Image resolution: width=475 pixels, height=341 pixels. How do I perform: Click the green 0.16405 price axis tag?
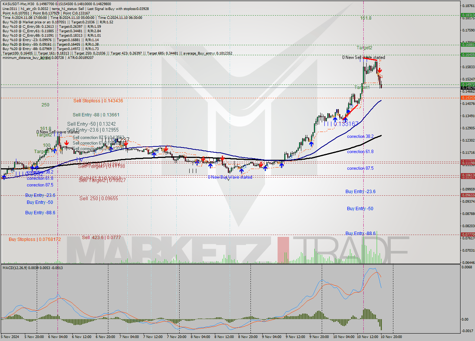(x=467, y=54)
